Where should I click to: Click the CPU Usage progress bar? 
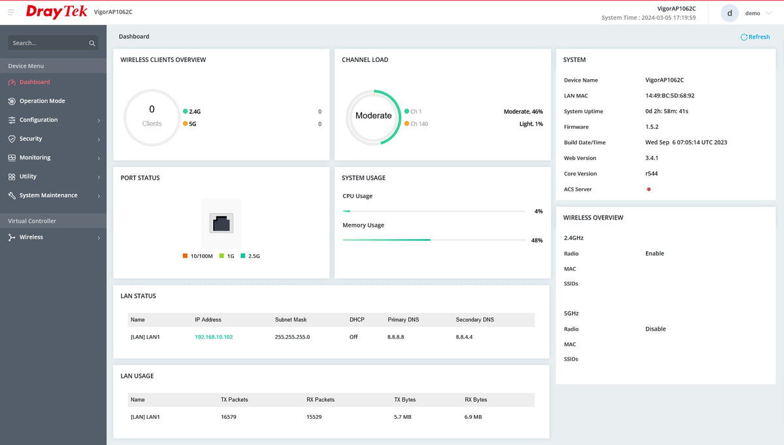point(434,211)
